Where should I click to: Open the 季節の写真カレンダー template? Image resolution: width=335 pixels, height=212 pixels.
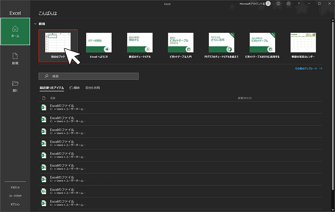(303, 46)
